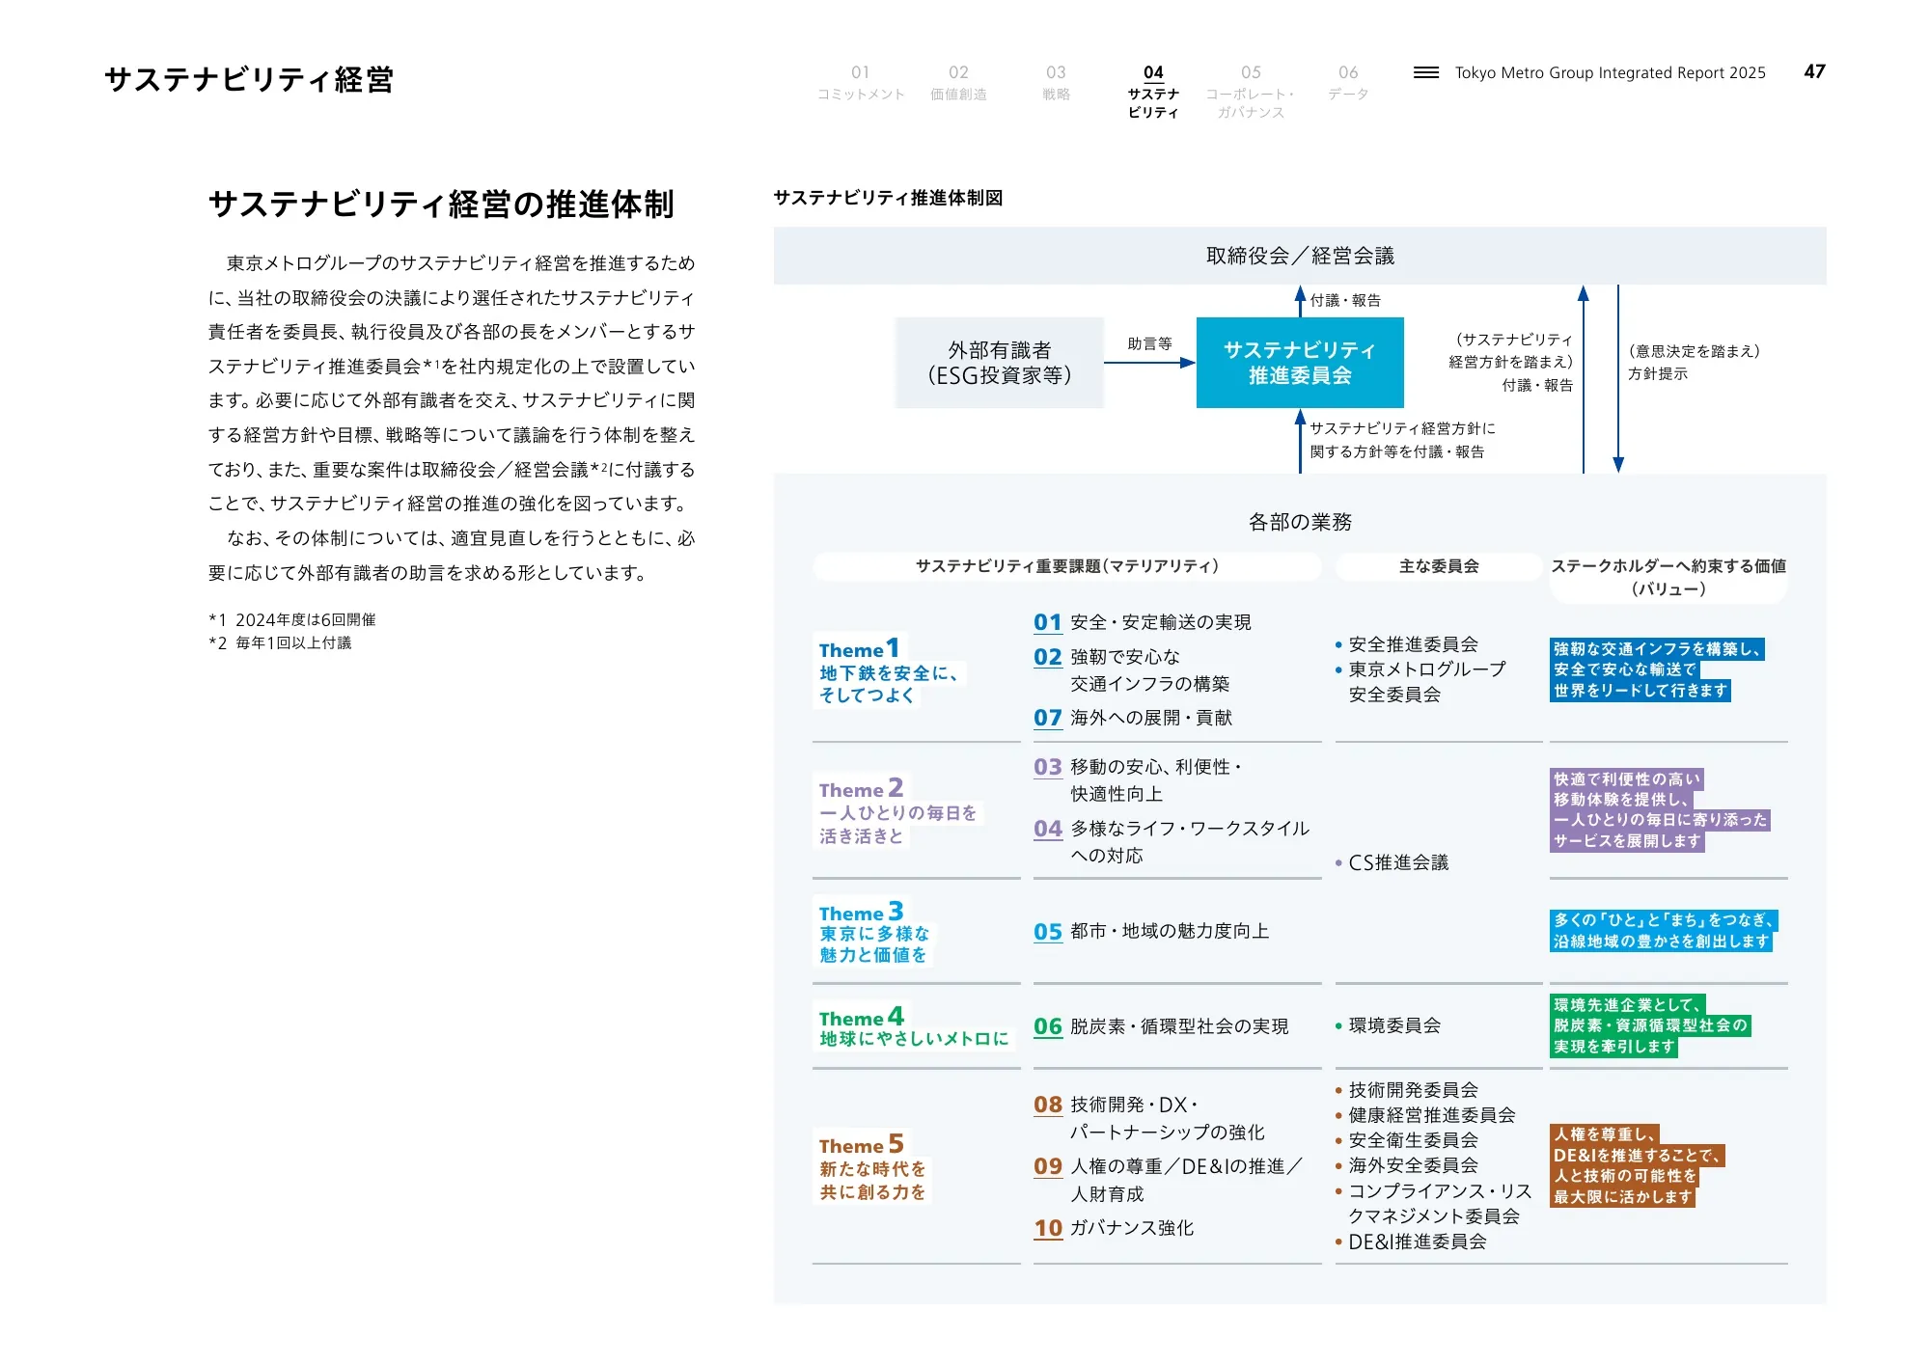Click the 環境委員会 bullet
The image size is (1930, 1365).
[1388, 1025]
